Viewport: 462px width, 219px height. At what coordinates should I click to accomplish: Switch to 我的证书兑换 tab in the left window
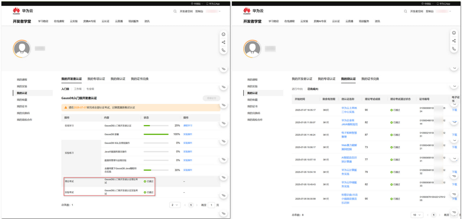tap(140, 79)
